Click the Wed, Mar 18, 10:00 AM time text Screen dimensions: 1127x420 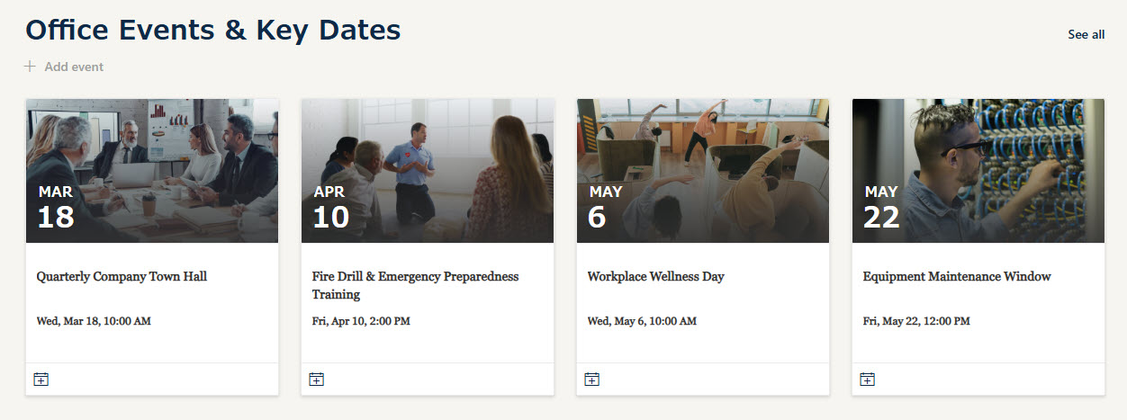94,321
